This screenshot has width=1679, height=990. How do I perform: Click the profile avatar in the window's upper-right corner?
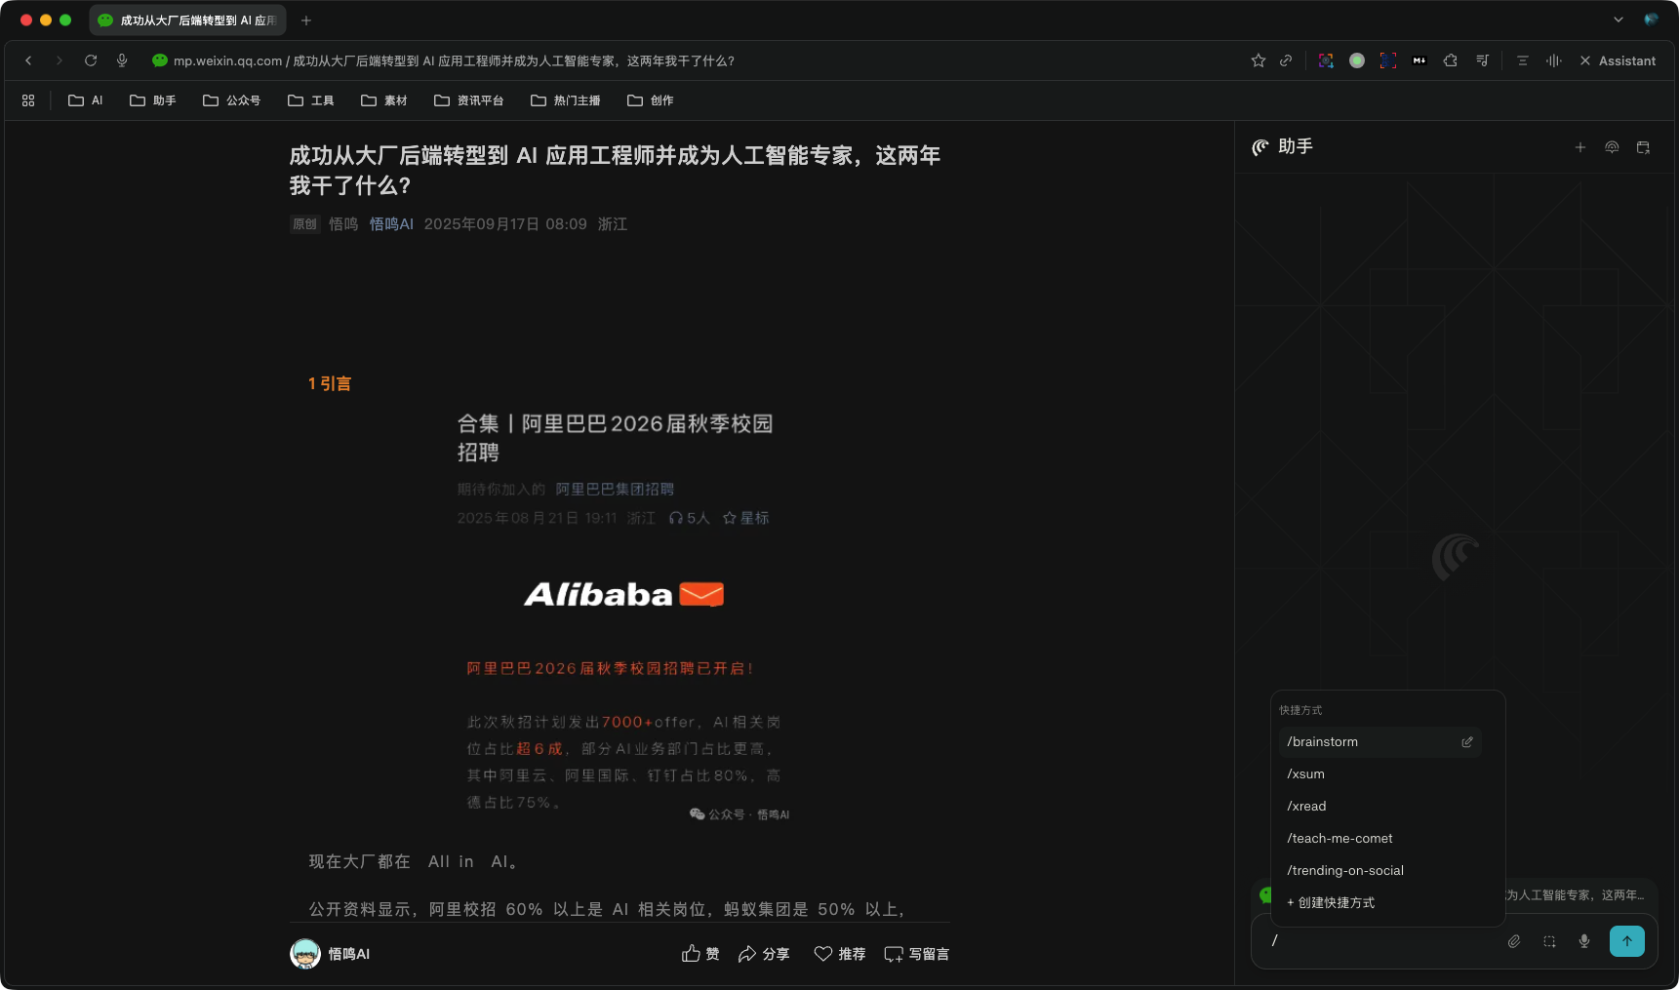(1651, 20)
